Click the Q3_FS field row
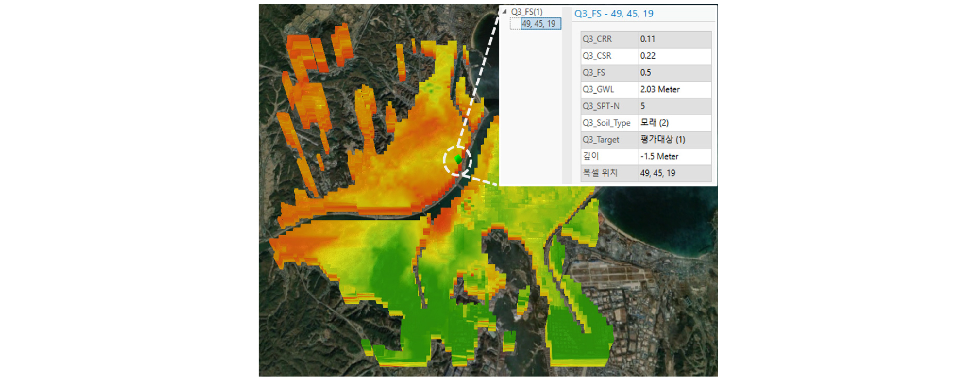Screen dimensions: 975x377 pos(646,73)
